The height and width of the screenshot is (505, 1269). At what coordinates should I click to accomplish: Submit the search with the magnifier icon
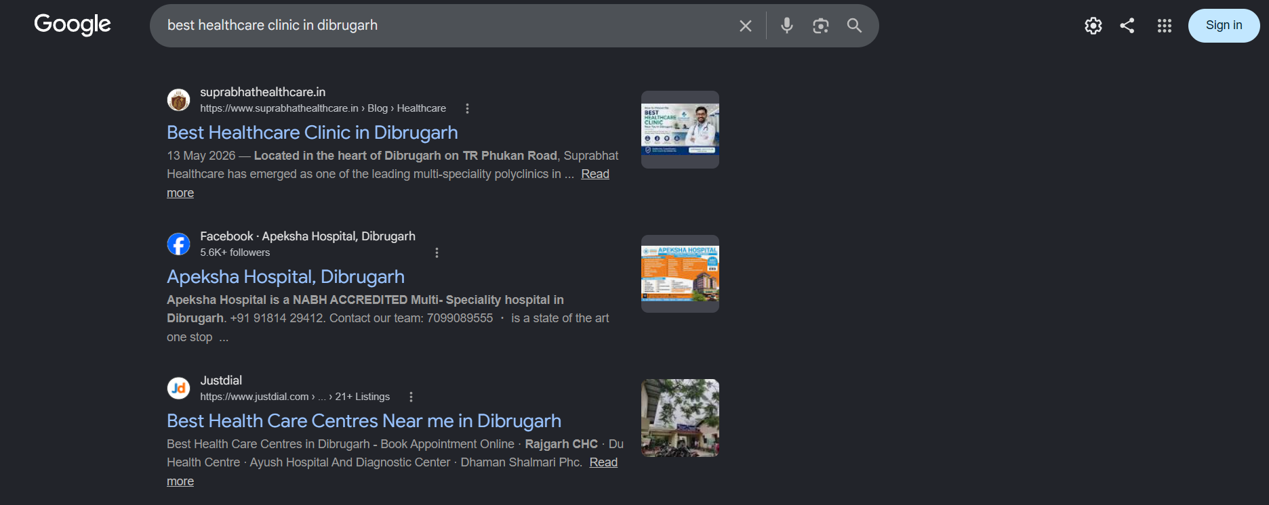pyautogui.click(x=854, y=26)
